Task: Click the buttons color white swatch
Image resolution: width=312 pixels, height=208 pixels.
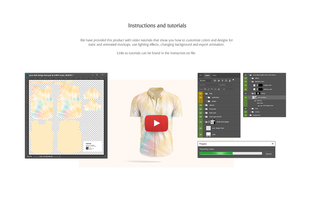Action: pos(254,85)
